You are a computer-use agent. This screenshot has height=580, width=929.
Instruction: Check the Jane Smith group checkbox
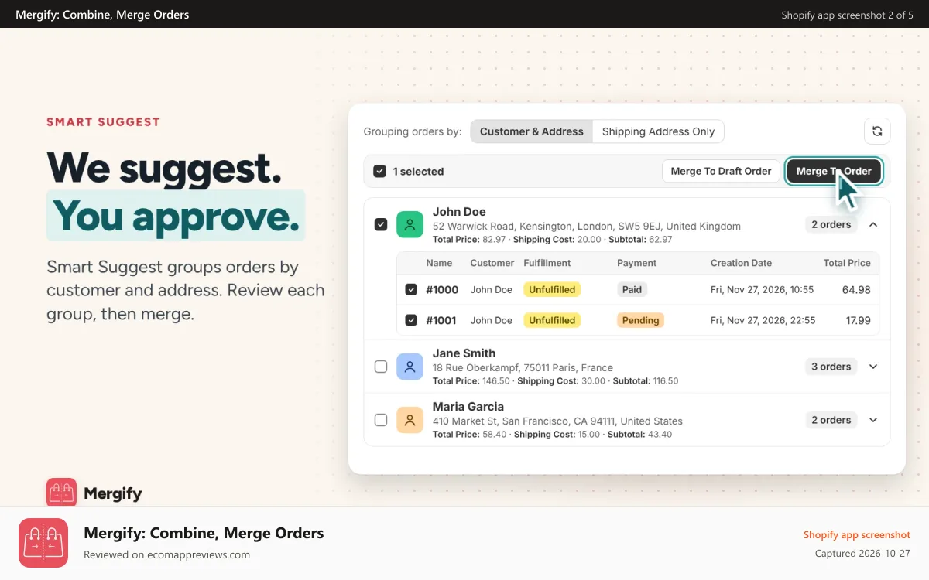(x=381, y=367)
